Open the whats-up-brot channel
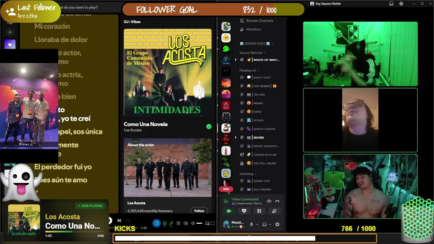 click(260, 60)
